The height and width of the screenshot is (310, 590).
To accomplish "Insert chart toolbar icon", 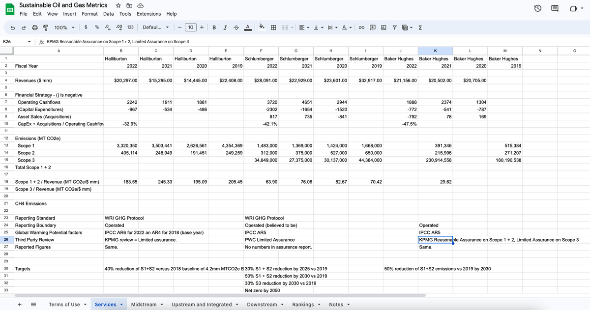I will [x=383, y=28].
